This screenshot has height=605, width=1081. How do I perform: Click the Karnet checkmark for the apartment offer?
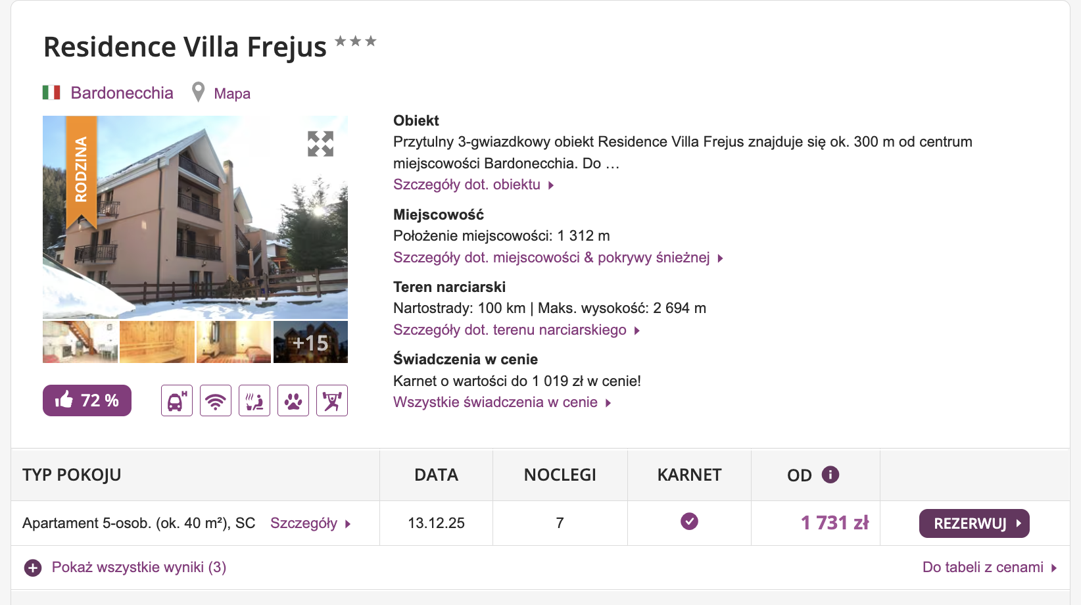pyautogui.click(x=688, y=521)
